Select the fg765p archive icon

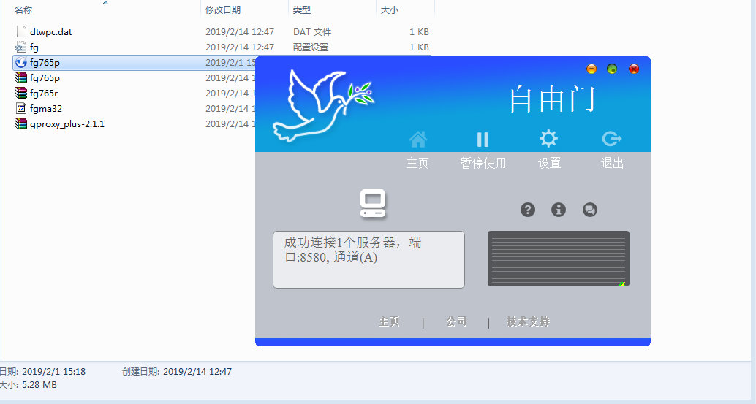pos(20,77)
